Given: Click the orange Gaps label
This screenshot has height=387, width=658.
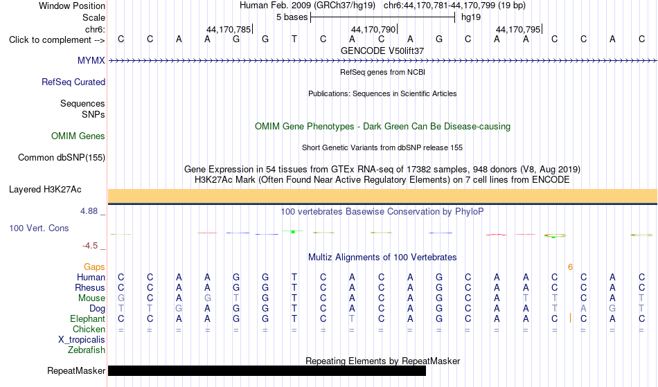Looking at the screenshot, I should pos(94,267).
